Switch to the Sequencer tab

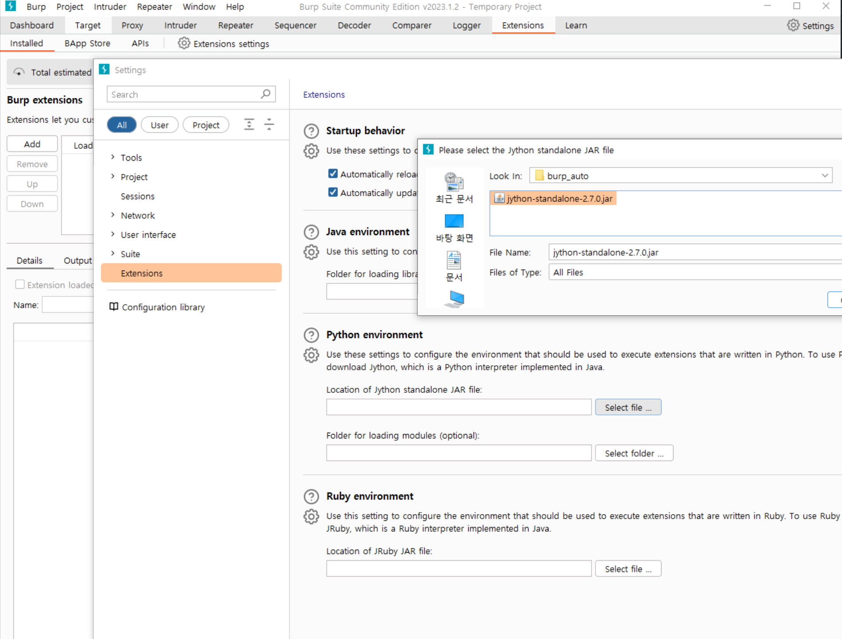295,25
